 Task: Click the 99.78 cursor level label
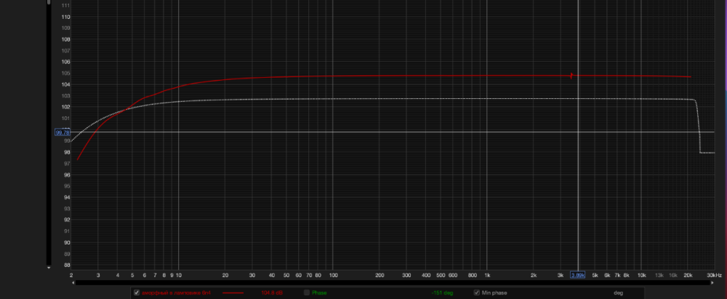(62, 132)
